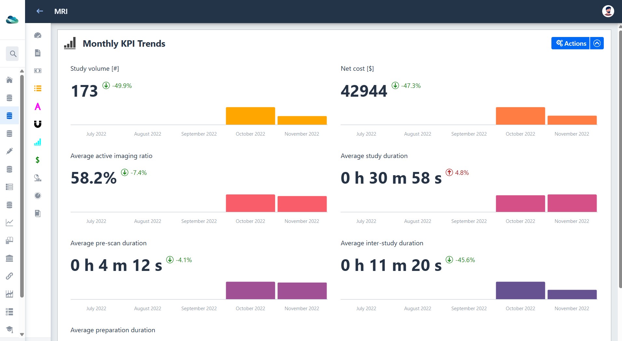Click the sidebar scroll up arrow
This screenshot has height=341, width=622.
pyautogui.click(x=22, y=71)
